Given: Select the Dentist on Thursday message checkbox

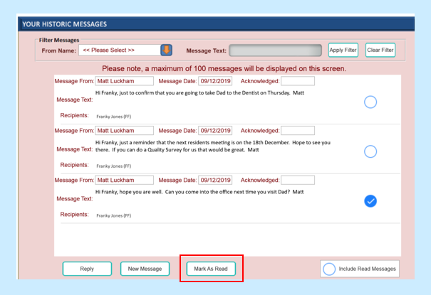Looking at the screenshot, I should 370,102.
